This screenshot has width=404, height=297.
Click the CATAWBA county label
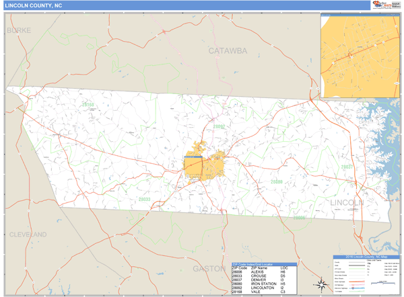point(228,51)
